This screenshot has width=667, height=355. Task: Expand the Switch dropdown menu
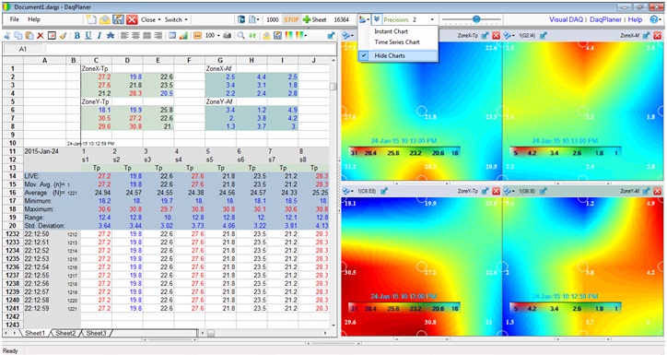tap(176, 19)
